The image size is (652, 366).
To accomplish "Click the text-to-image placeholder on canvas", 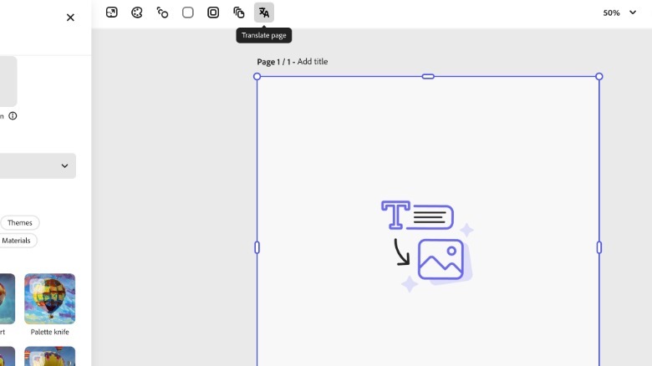I will pos(427,246).
